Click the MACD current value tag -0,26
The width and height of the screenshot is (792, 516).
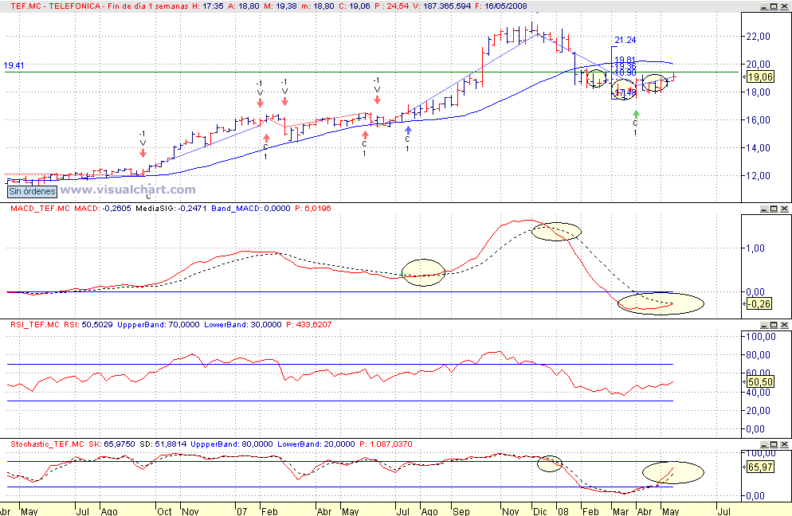click(759, 304)
